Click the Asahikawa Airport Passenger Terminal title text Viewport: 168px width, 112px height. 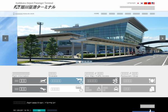tap(34, 3)
